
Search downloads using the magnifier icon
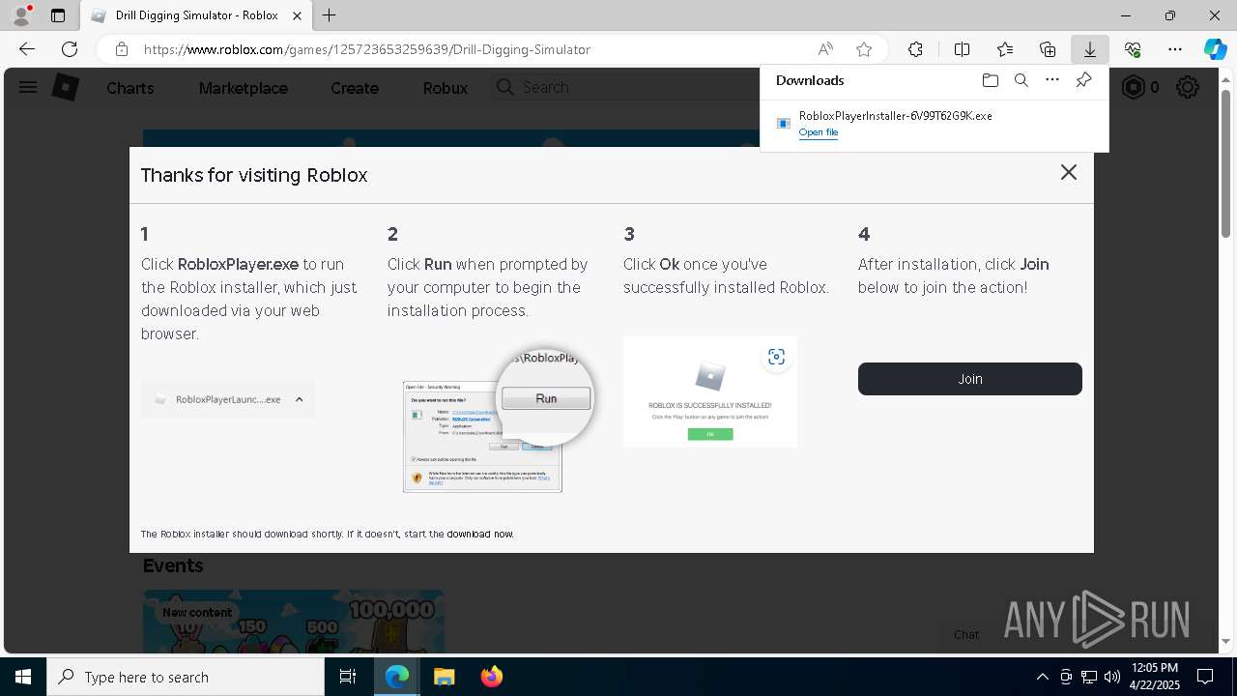click(x=1021, y=80)
